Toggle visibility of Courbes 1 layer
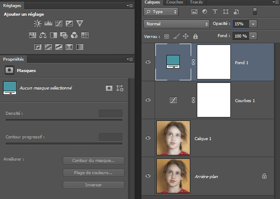The image size is (280, 199). pos(148,100)
